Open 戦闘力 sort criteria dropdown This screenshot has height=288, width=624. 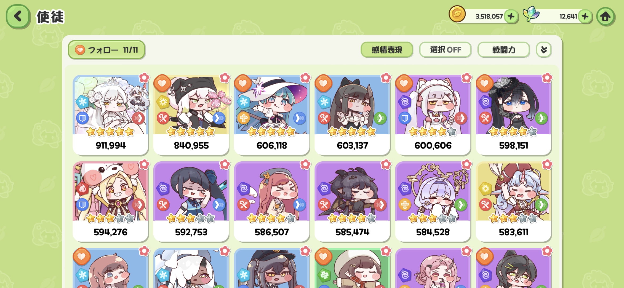click(503, 50)
